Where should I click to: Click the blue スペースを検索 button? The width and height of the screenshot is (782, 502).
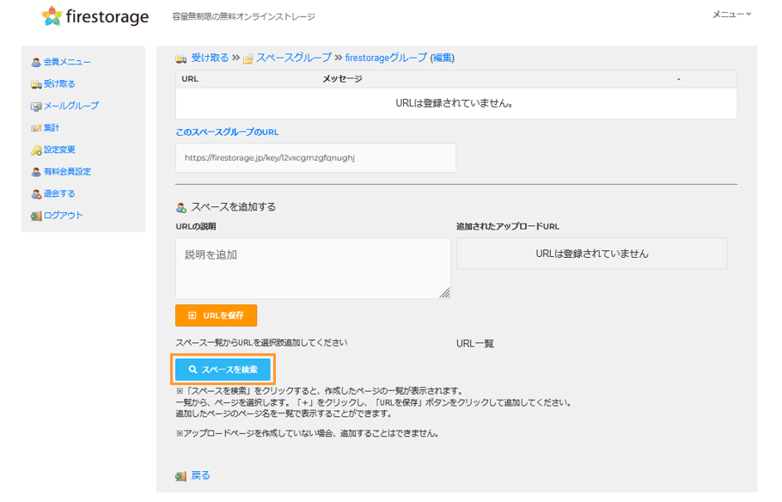tap(223, 370)
